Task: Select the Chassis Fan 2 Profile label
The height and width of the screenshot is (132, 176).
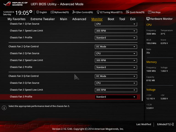Action: (21, 67)
